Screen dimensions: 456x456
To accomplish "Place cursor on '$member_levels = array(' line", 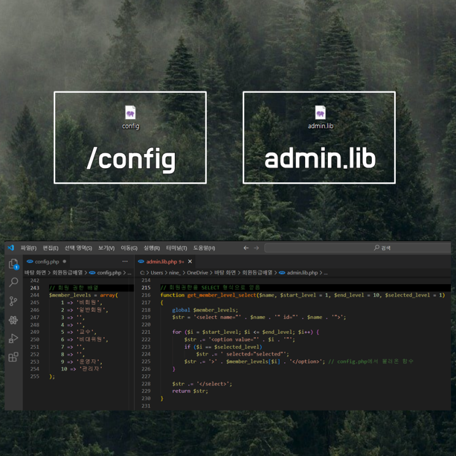I will 83,295.
